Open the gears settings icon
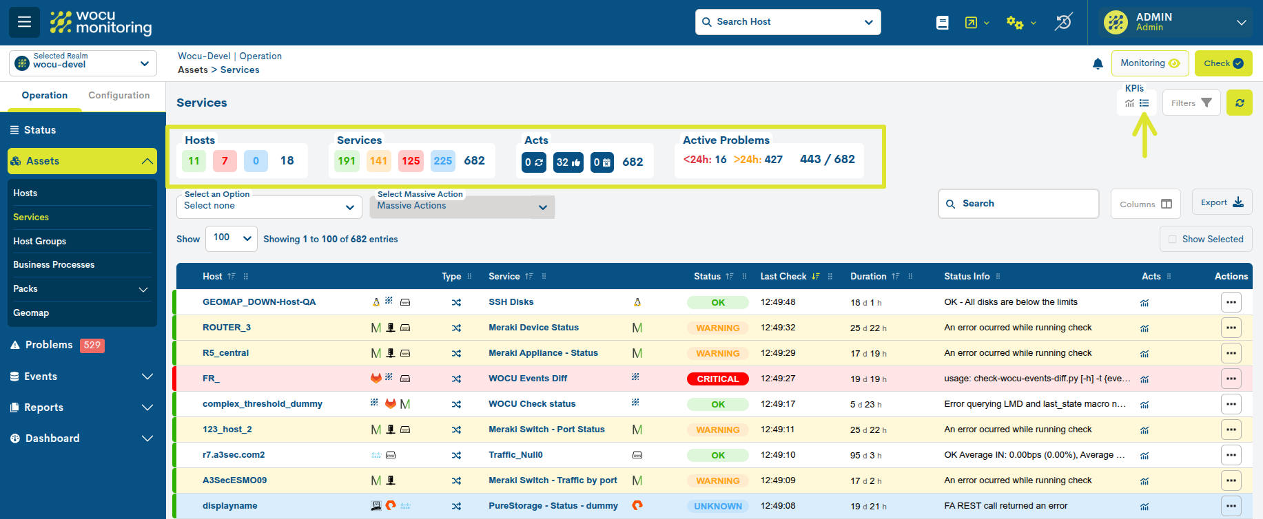Viewport: 1263px width, 519px height. [1014, 23]
